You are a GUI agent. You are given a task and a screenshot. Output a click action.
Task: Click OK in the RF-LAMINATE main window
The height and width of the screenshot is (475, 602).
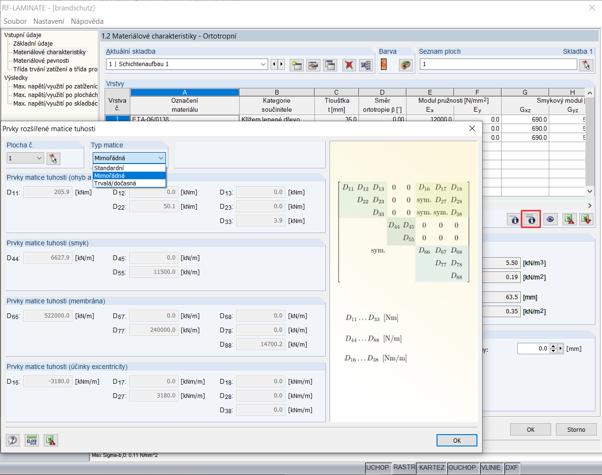coord(531,429)
